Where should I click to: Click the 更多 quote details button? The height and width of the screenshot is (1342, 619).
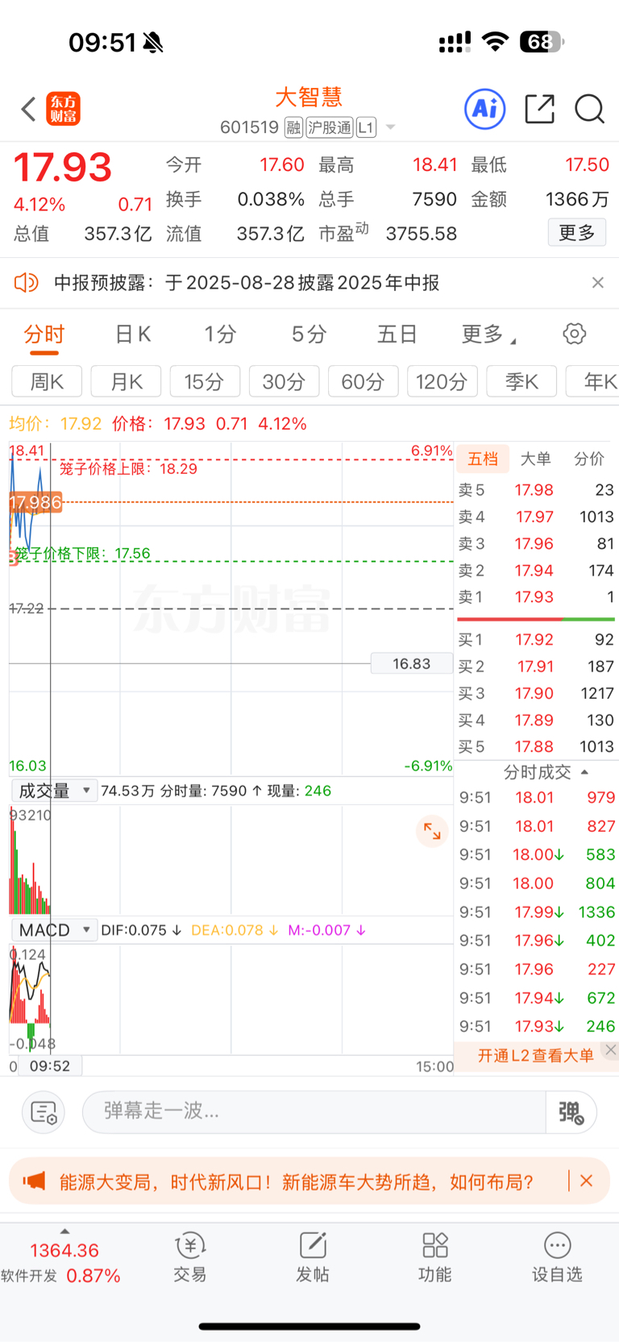pyautogui.click(x=577, y=233)
